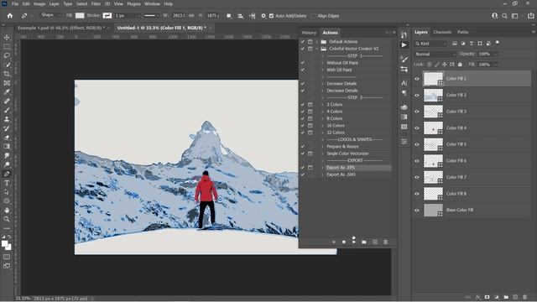The height and width of the screenshot is (302, 537).
Task: Add layer mask icon in Layers panel
Action: (487, 297)
